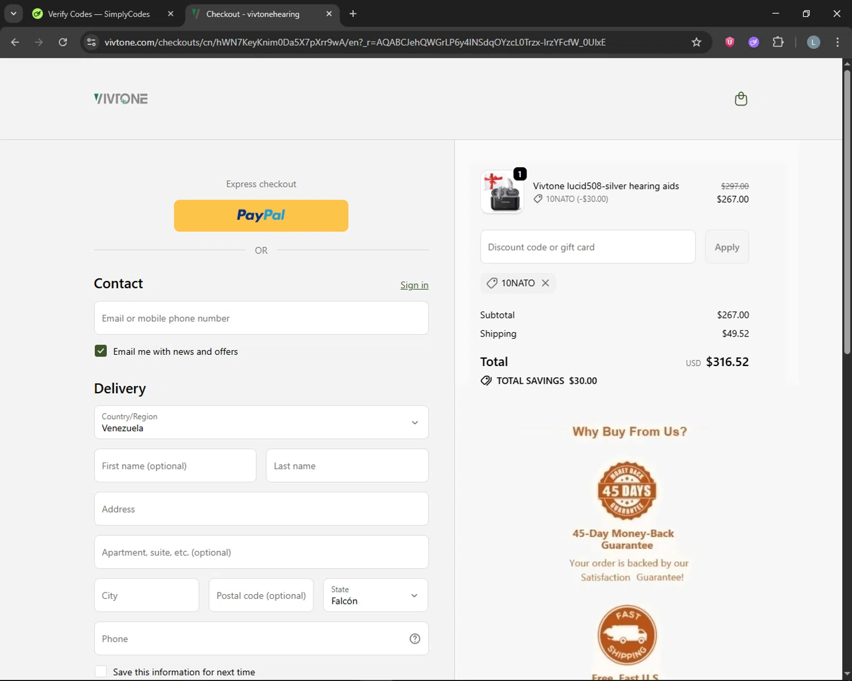The image size is (852, 681).
Task: View site information icon in address bar
Action: (x=91, y=42)
